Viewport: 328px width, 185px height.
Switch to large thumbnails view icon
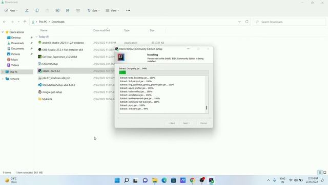(324, 173)
